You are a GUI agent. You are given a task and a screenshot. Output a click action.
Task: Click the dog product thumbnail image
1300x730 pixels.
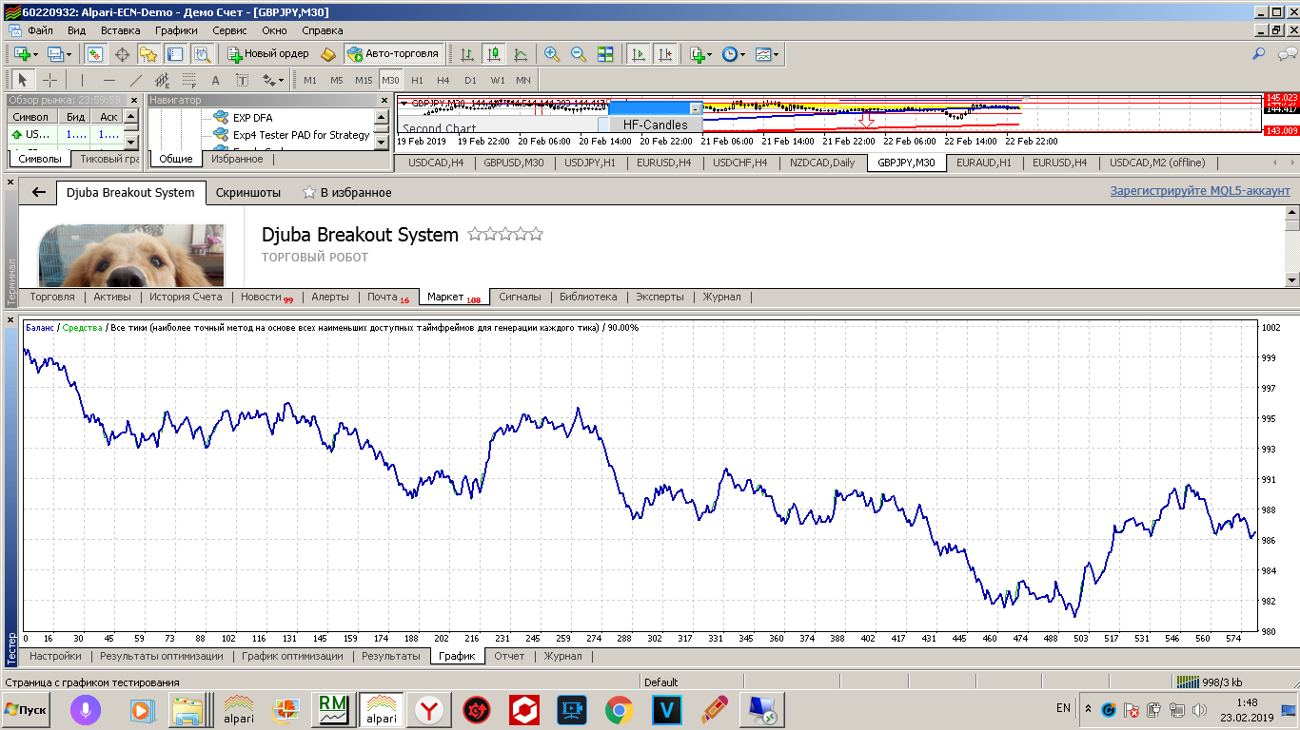click(131, 255)
